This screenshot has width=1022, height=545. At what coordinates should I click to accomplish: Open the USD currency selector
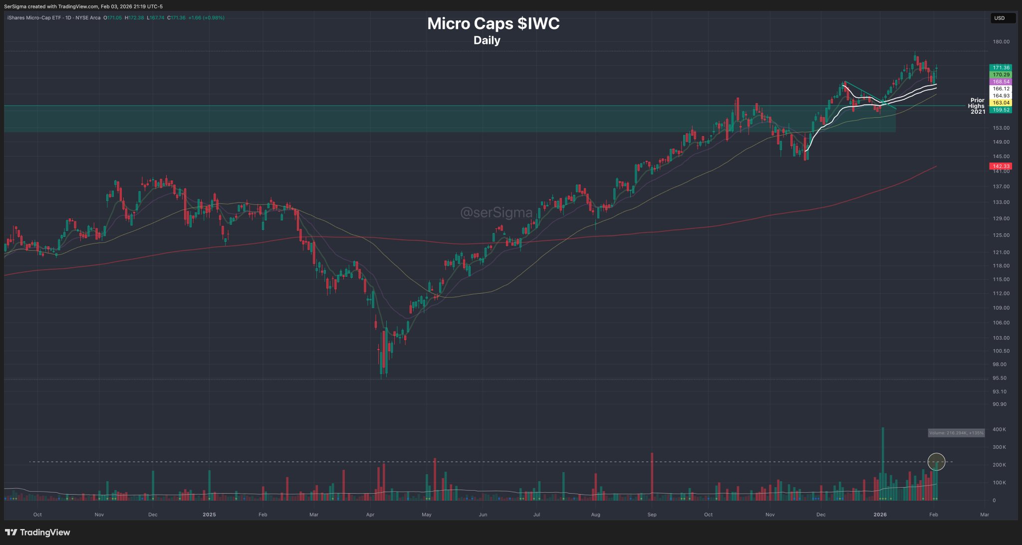pyautogui.click(x=1002, y=18)
